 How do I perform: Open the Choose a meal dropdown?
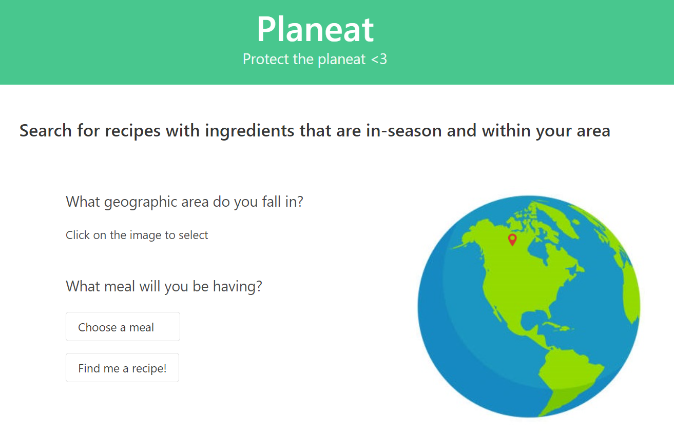click(x=123, y=327)
